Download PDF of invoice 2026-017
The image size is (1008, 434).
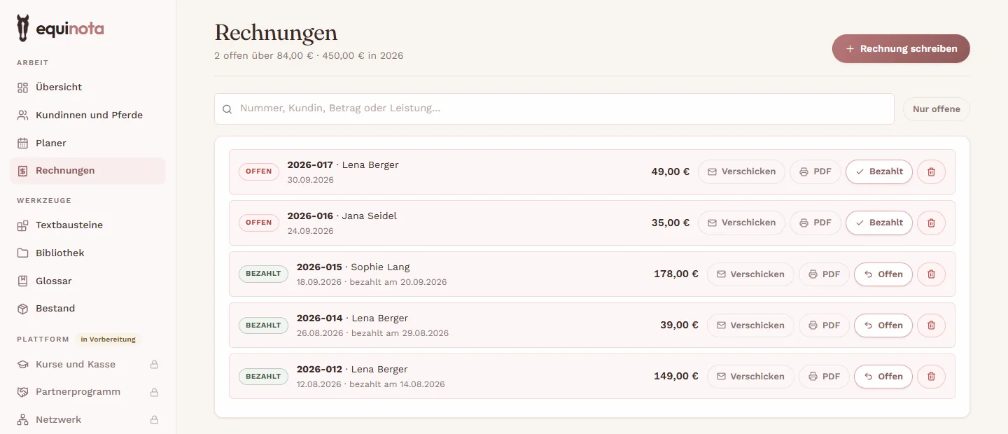(x=815, y=171)
